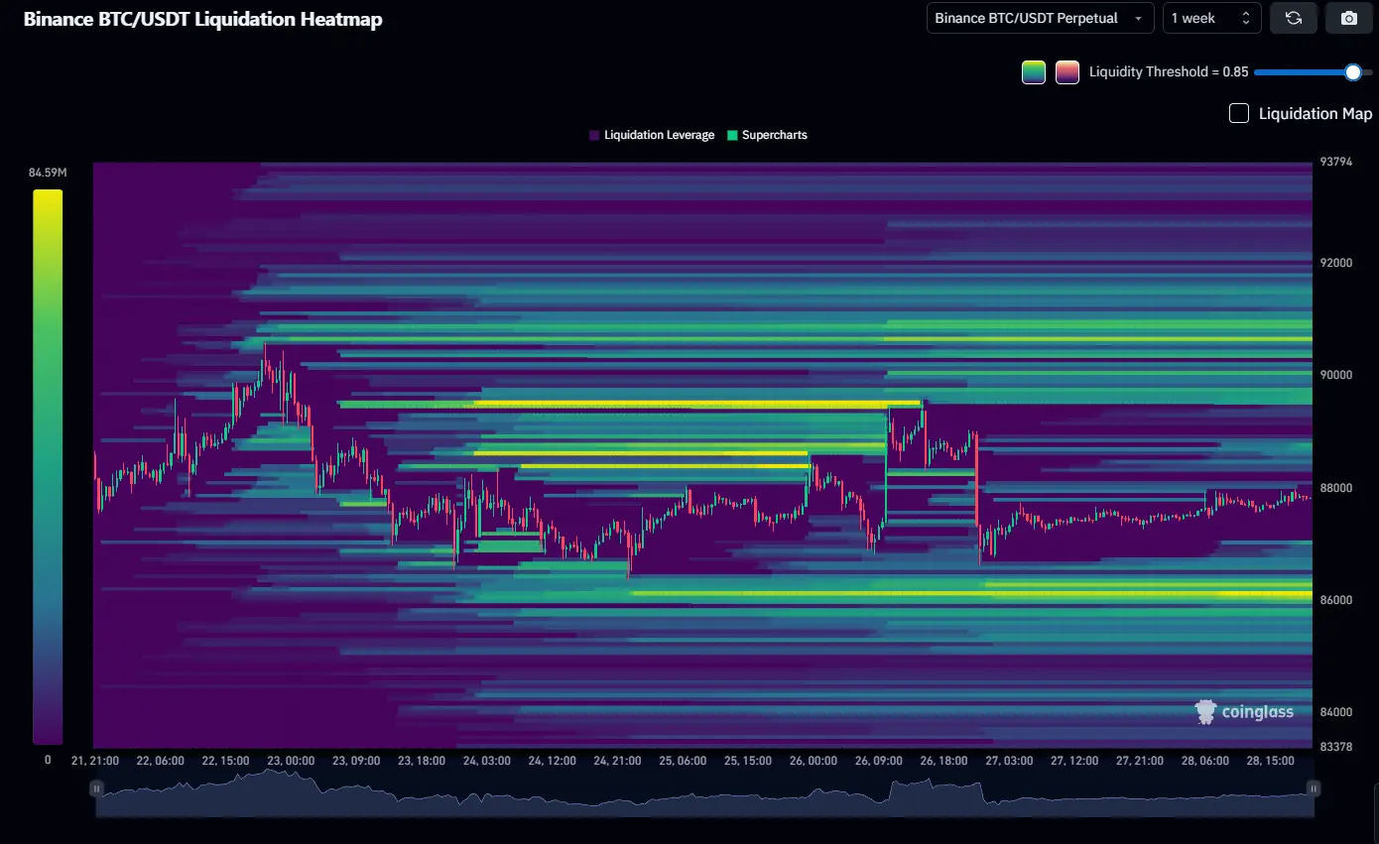Select the pink-purple color scheme swatch
This screenshot has width=1379, height=844.
pyautogui.click(x=1067, y=72)
